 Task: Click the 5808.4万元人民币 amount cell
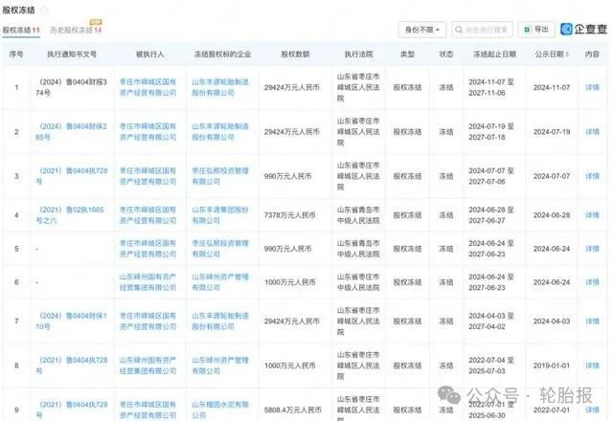coord(293,410)
